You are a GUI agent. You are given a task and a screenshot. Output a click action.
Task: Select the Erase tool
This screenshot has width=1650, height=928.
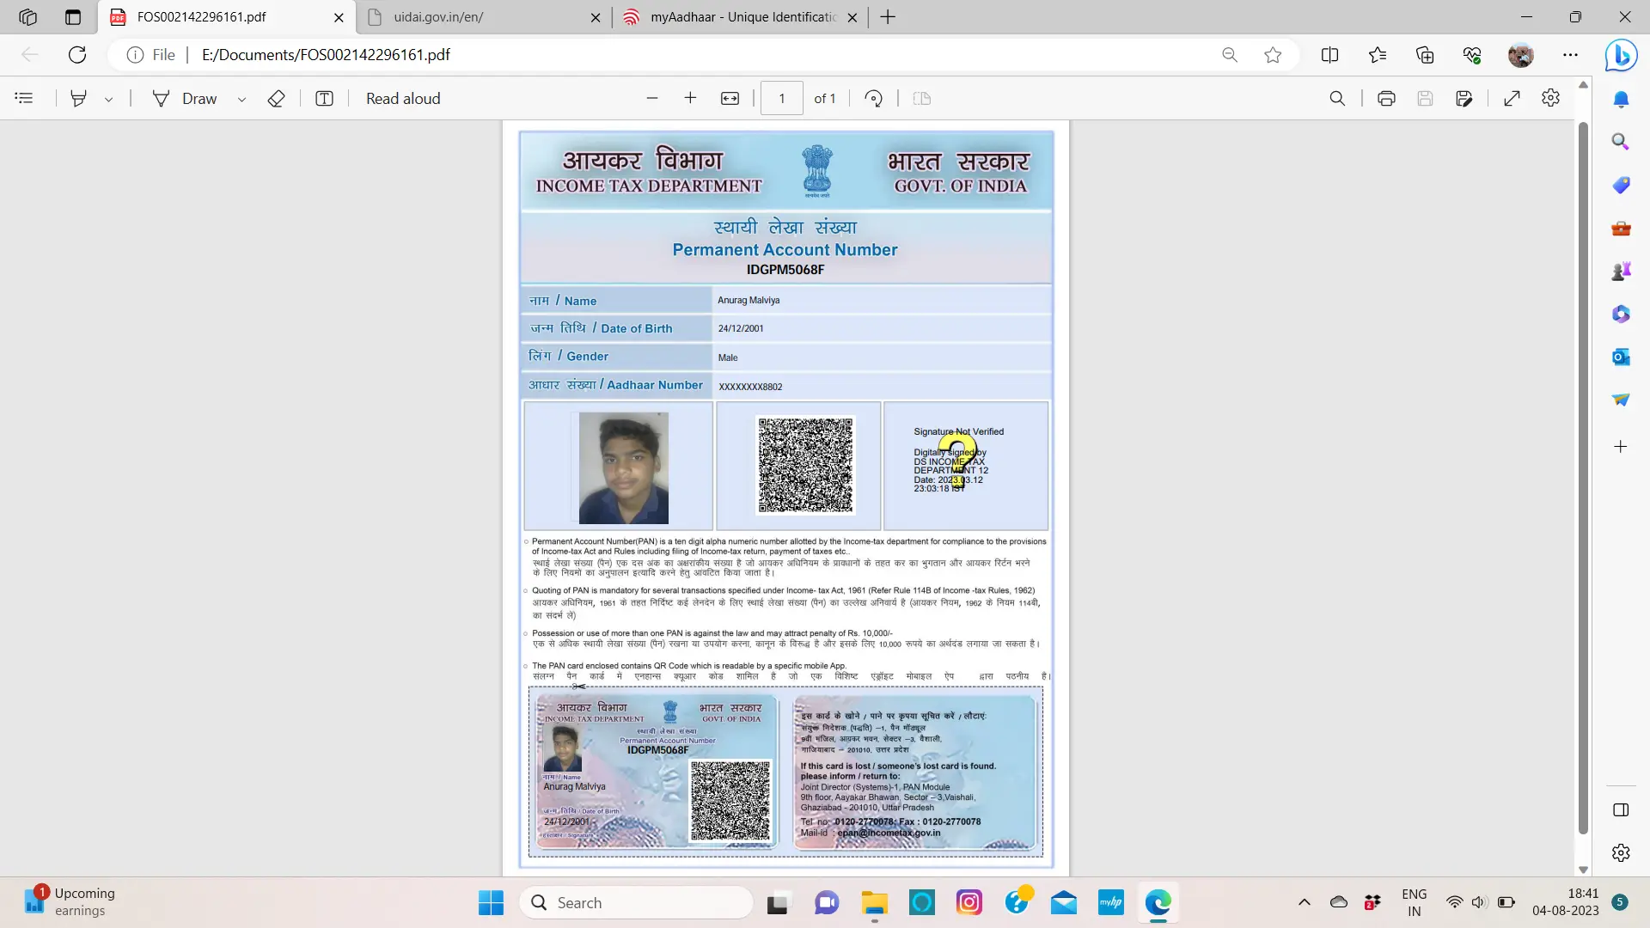276,99
